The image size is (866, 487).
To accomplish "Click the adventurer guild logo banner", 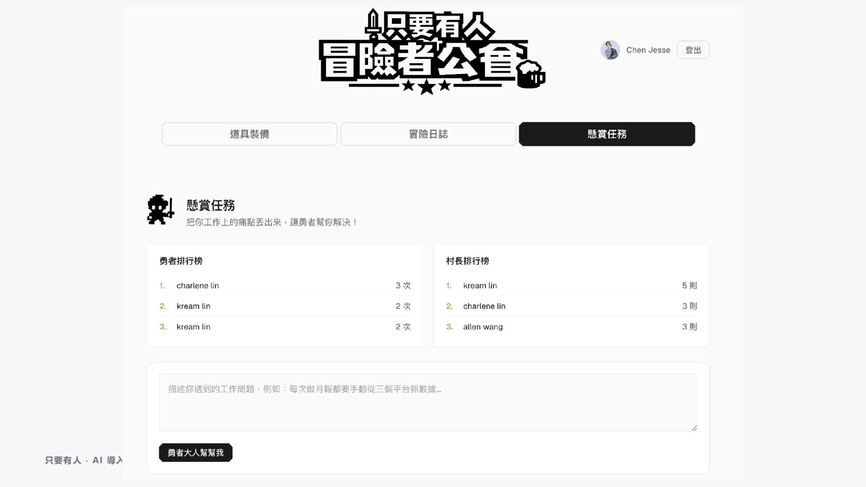I will point(432,51).
